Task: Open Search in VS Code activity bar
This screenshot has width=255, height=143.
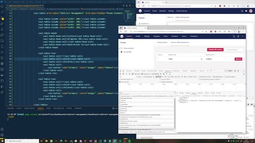Action: [x=2, y=12]
